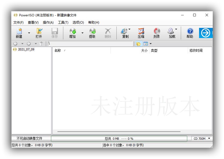This screenshot has width=224, height=159.
Task: Click the view mode grid icon
Action: (146, 44)
